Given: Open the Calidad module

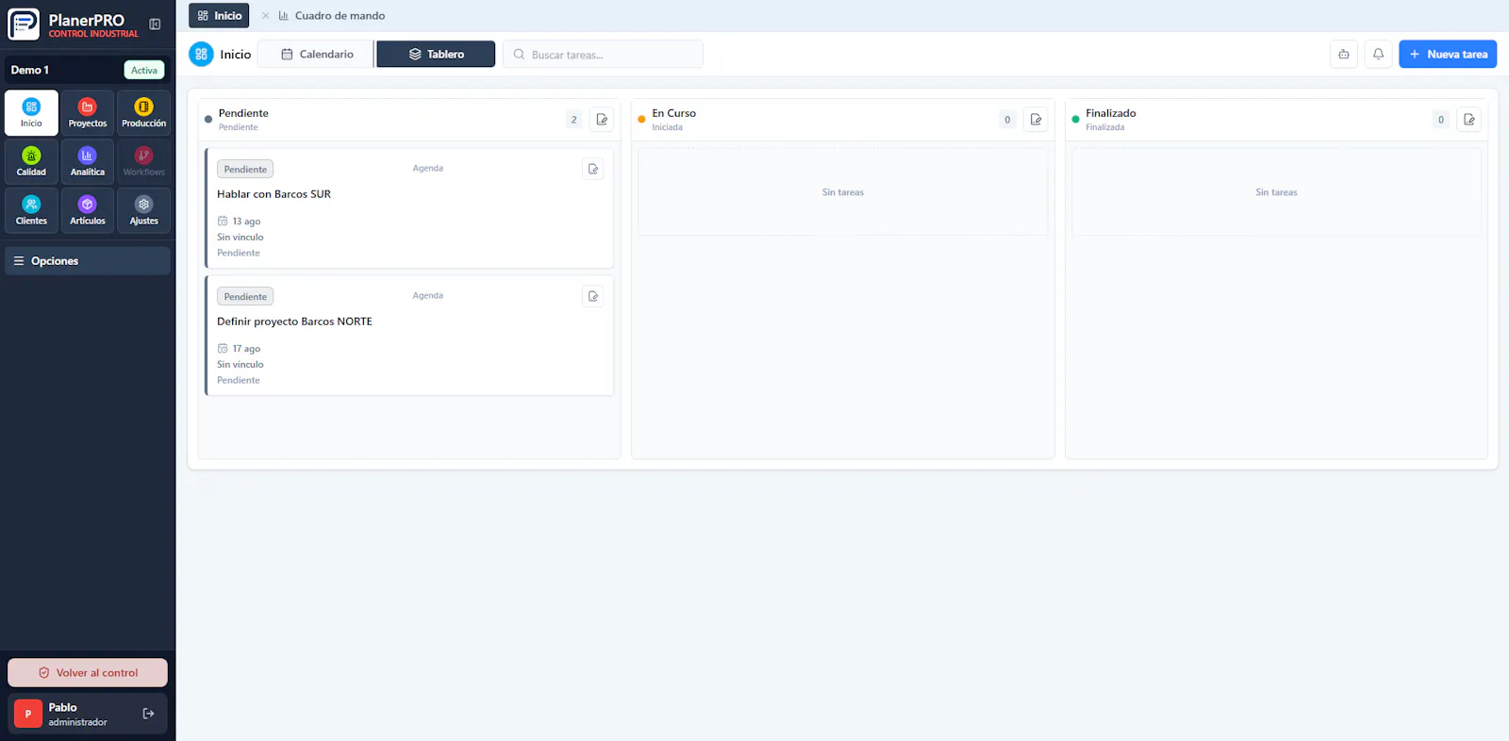Looking at the screenshot, I should (x=31, y=161).
